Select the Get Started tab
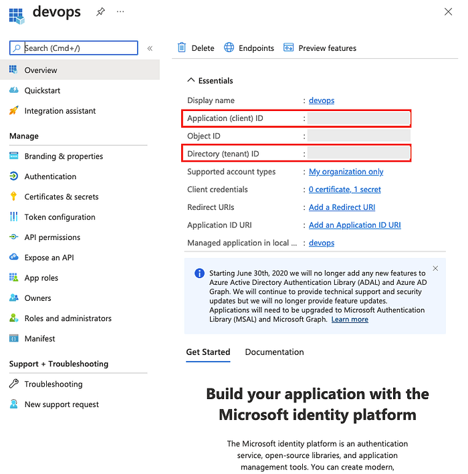This screenshot has width=468, height=474. point(208,352)
